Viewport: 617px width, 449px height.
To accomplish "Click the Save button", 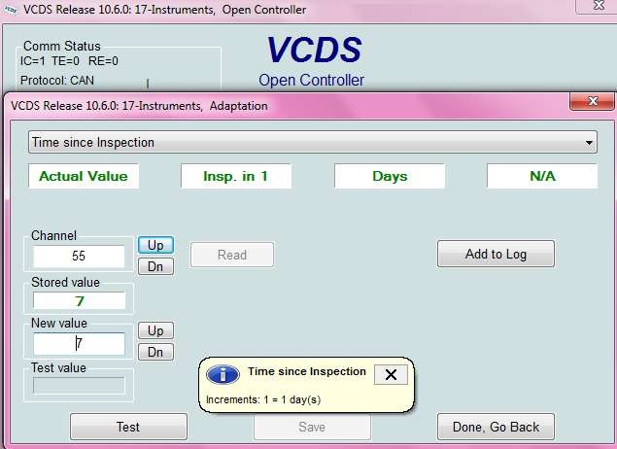I will click(x=312, y=427).
